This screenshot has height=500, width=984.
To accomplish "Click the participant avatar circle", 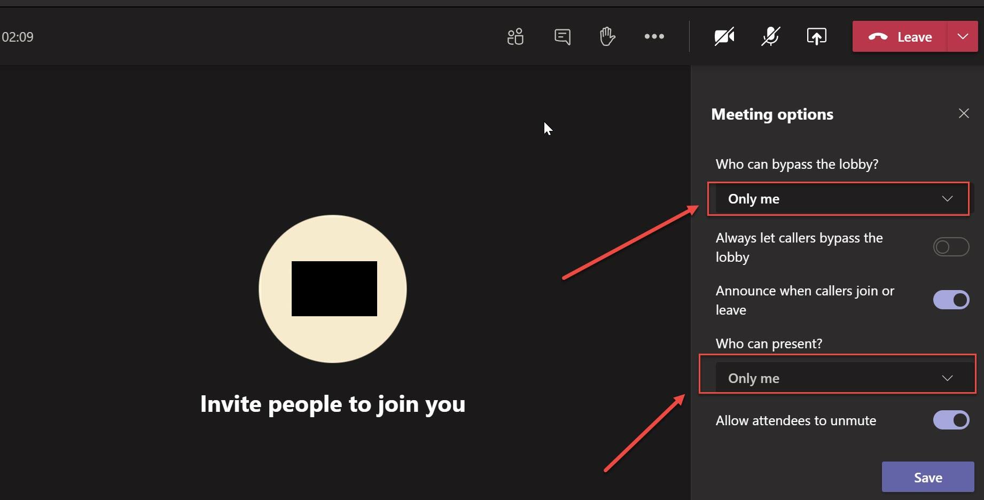I will (x=333, y=289).
